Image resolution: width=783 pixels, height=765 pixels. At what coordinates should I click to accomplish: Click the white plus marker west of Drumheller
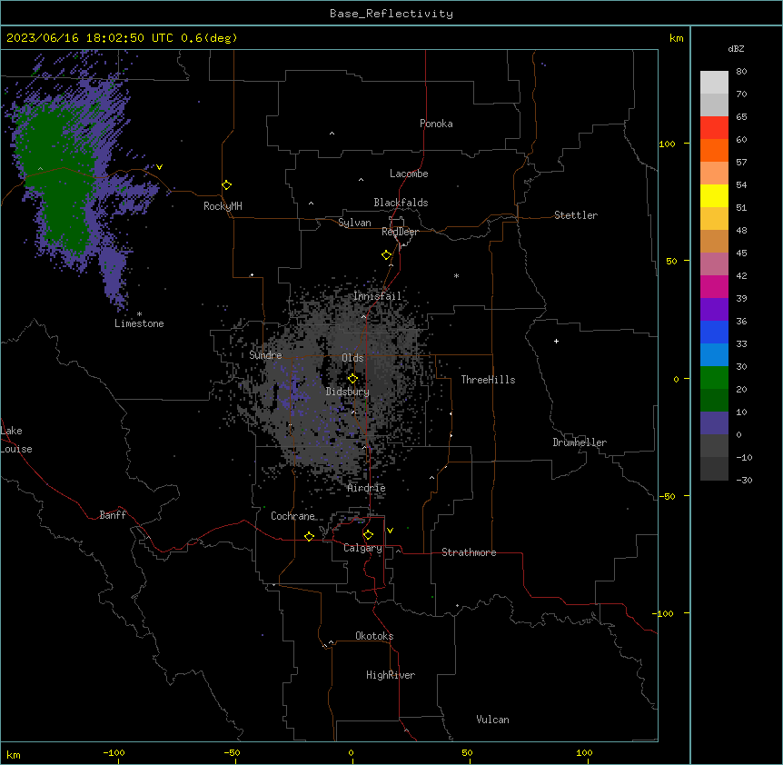556,341
